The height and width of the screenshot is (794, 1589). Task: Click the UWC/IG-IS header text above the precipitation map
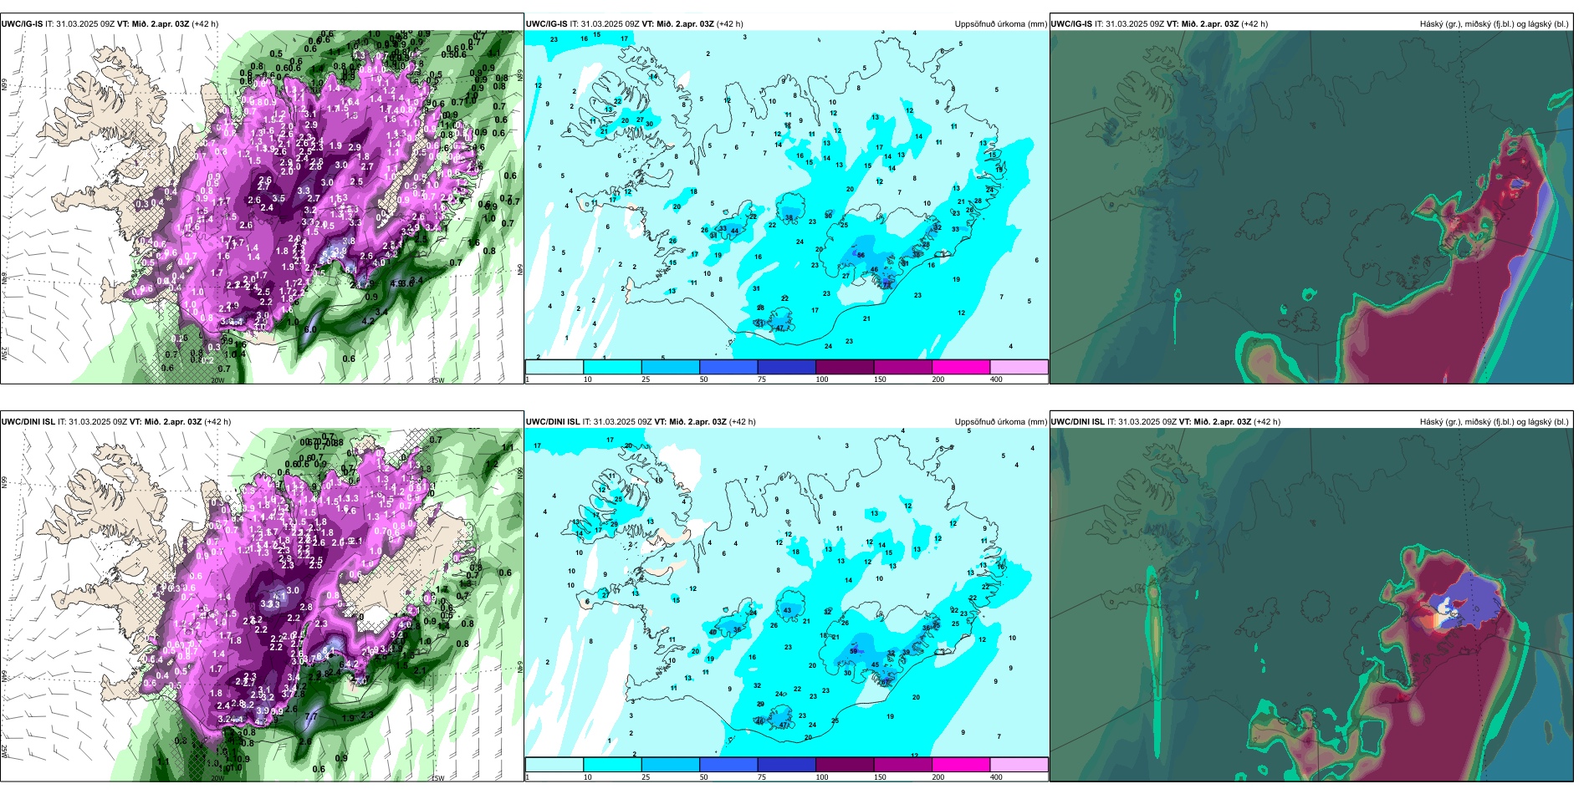pos(634,24)
